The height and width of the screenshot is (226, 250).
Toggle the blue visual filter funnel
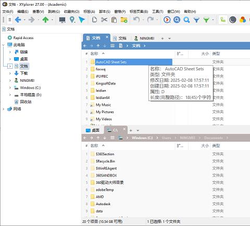pos(196,20)
